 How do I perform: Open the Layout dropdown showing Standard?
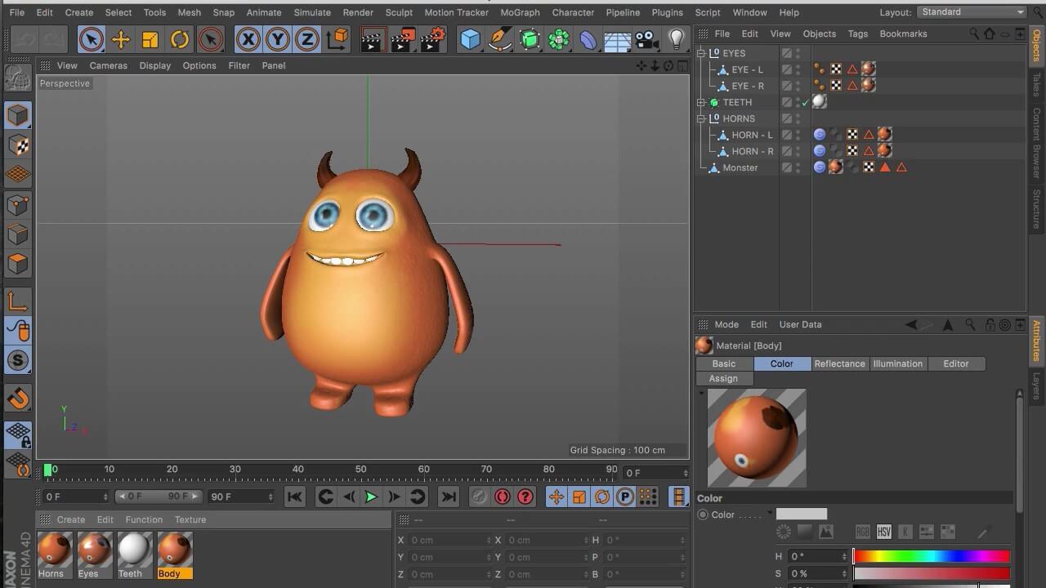(972, 12)
